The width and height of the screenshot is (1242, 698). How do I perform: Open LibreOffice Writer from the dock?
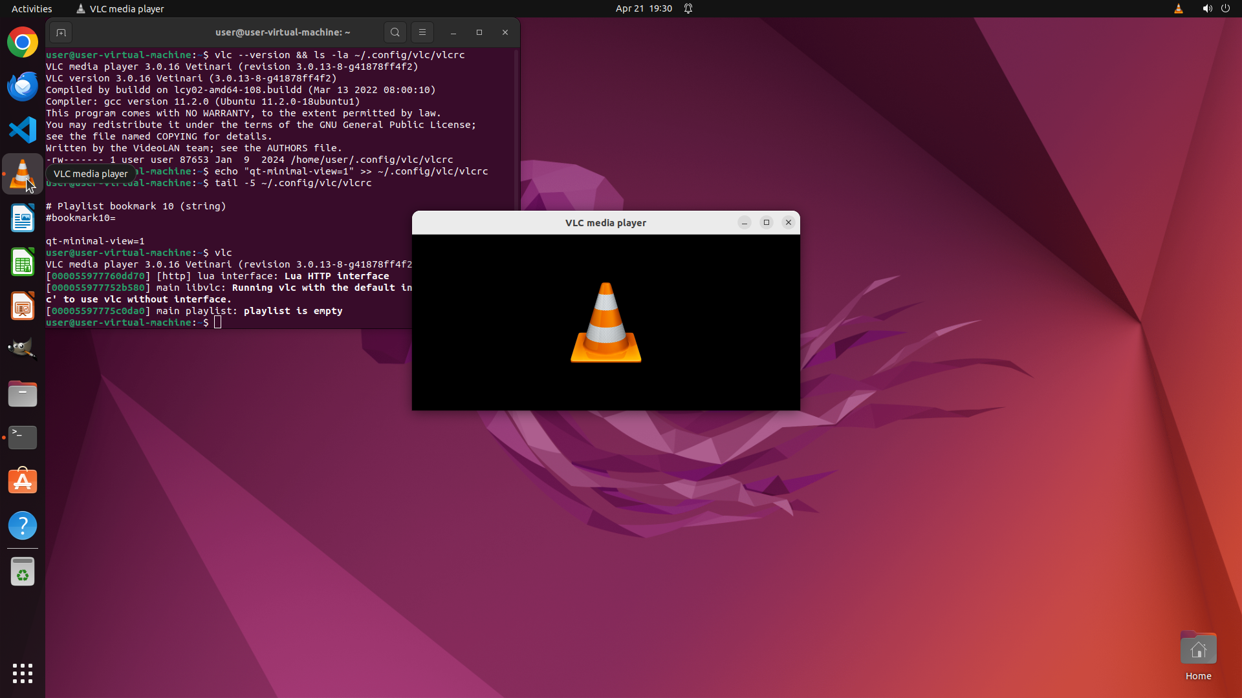[23, 218]
